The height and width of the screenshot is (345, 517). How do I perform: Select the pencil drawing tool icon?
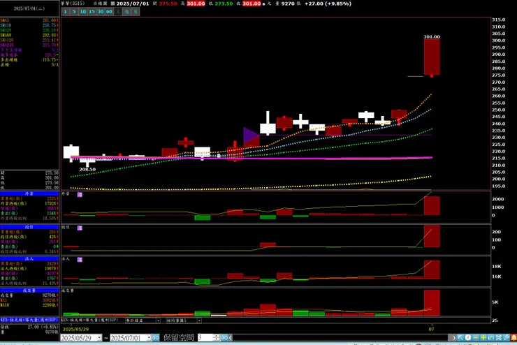point(506,338)
